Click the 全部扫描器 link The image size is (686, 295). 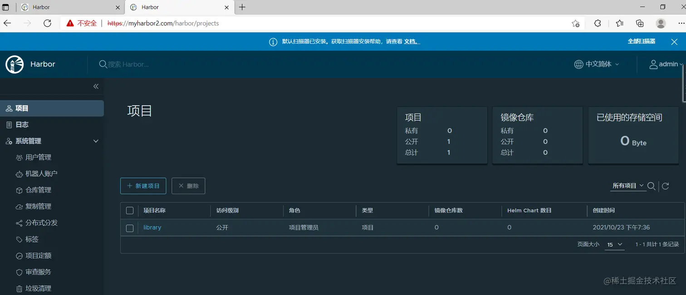click(x=642, y=41)
